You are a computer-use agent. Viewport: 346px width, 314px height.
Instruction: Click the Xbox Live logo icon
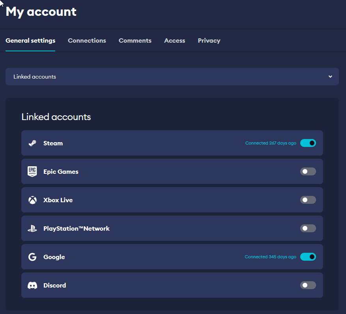[32, 200]
